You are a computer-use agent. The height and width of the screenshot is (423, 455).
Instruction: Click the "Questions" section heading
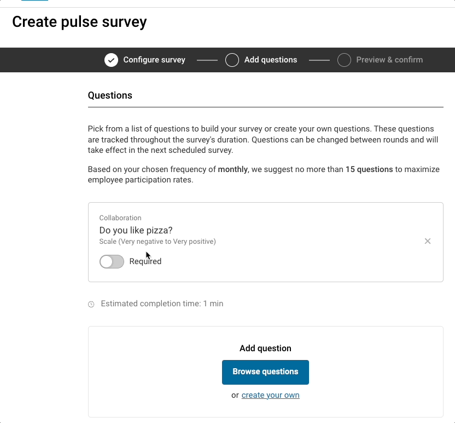pyautogui.click(x=110, y=95)
